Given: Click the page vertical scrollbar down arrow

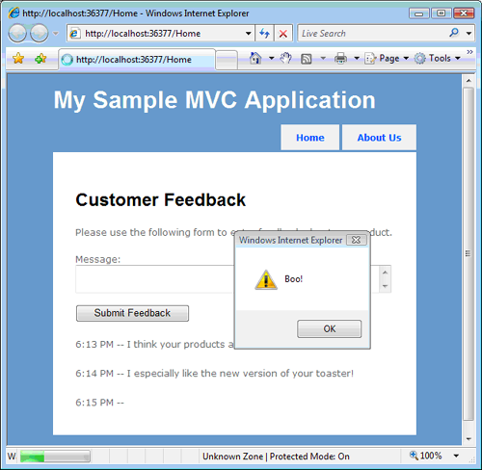Looking at the screenshot, I should point(469,438).
